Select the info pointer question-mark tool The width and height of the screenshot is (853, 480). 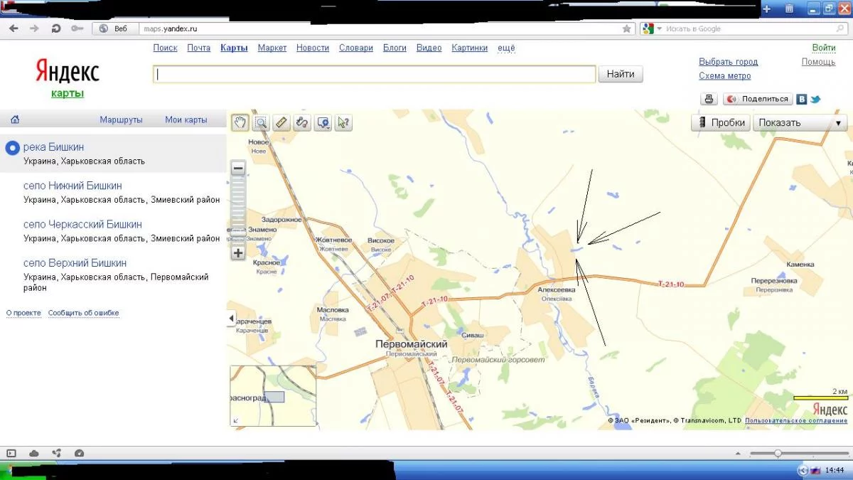click(343, 122)
